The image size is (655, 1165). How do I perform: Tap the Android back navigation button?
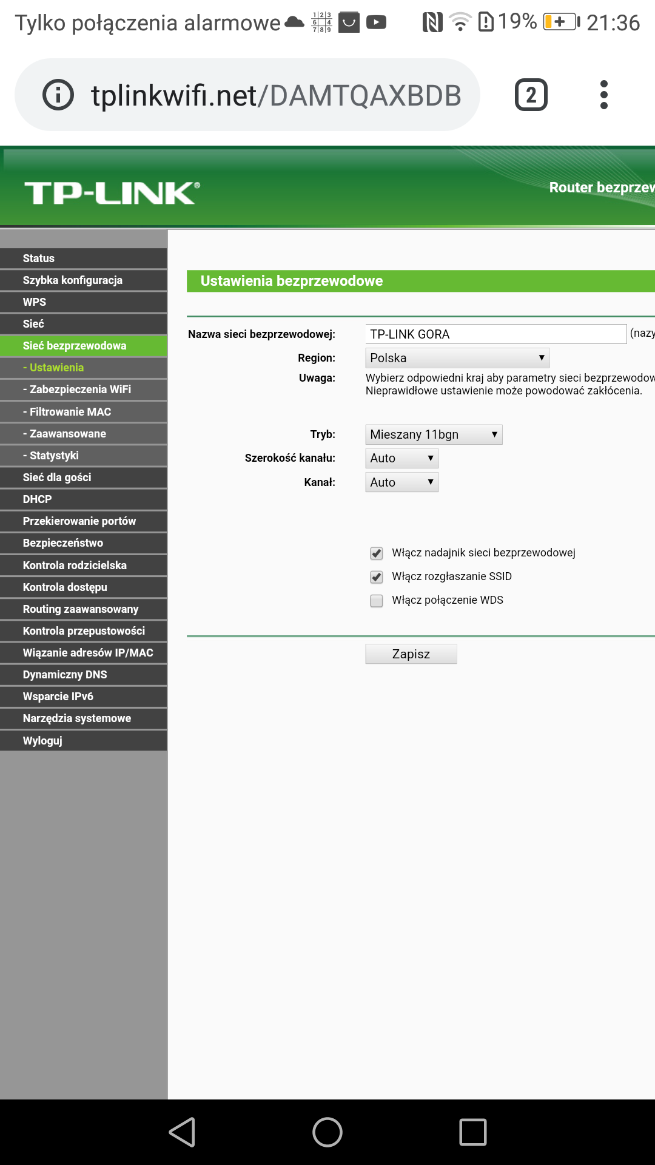tap(182, 1132)
